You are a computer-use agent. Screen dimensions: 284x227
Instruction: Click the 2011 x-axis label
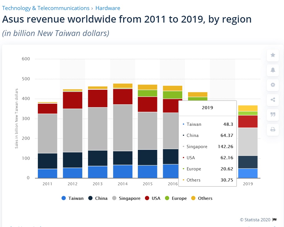click(x=48, y=184)
